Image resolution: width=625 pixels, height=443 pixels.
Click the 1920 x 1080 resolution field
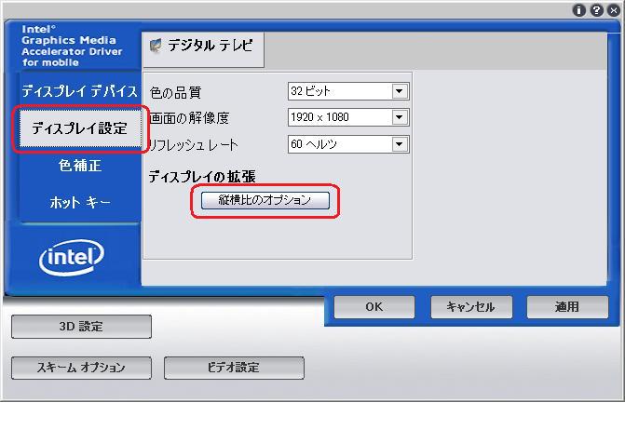[348, 117]
